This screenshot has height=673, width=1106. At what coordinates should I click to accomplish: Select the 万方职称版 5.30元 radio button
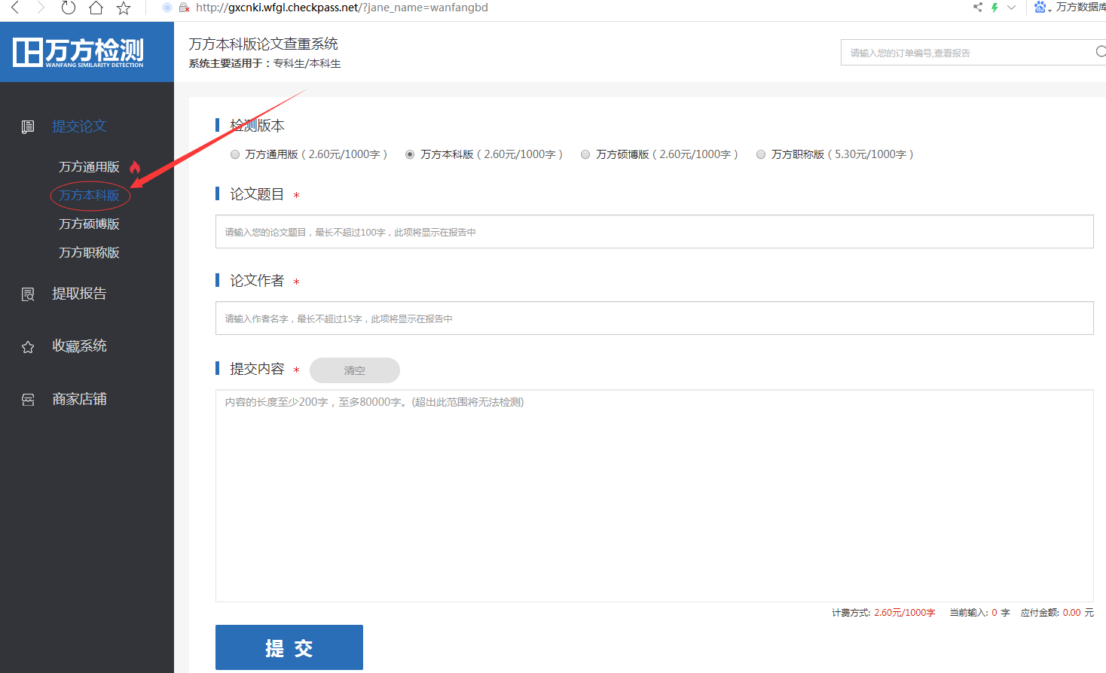[761, 154]
